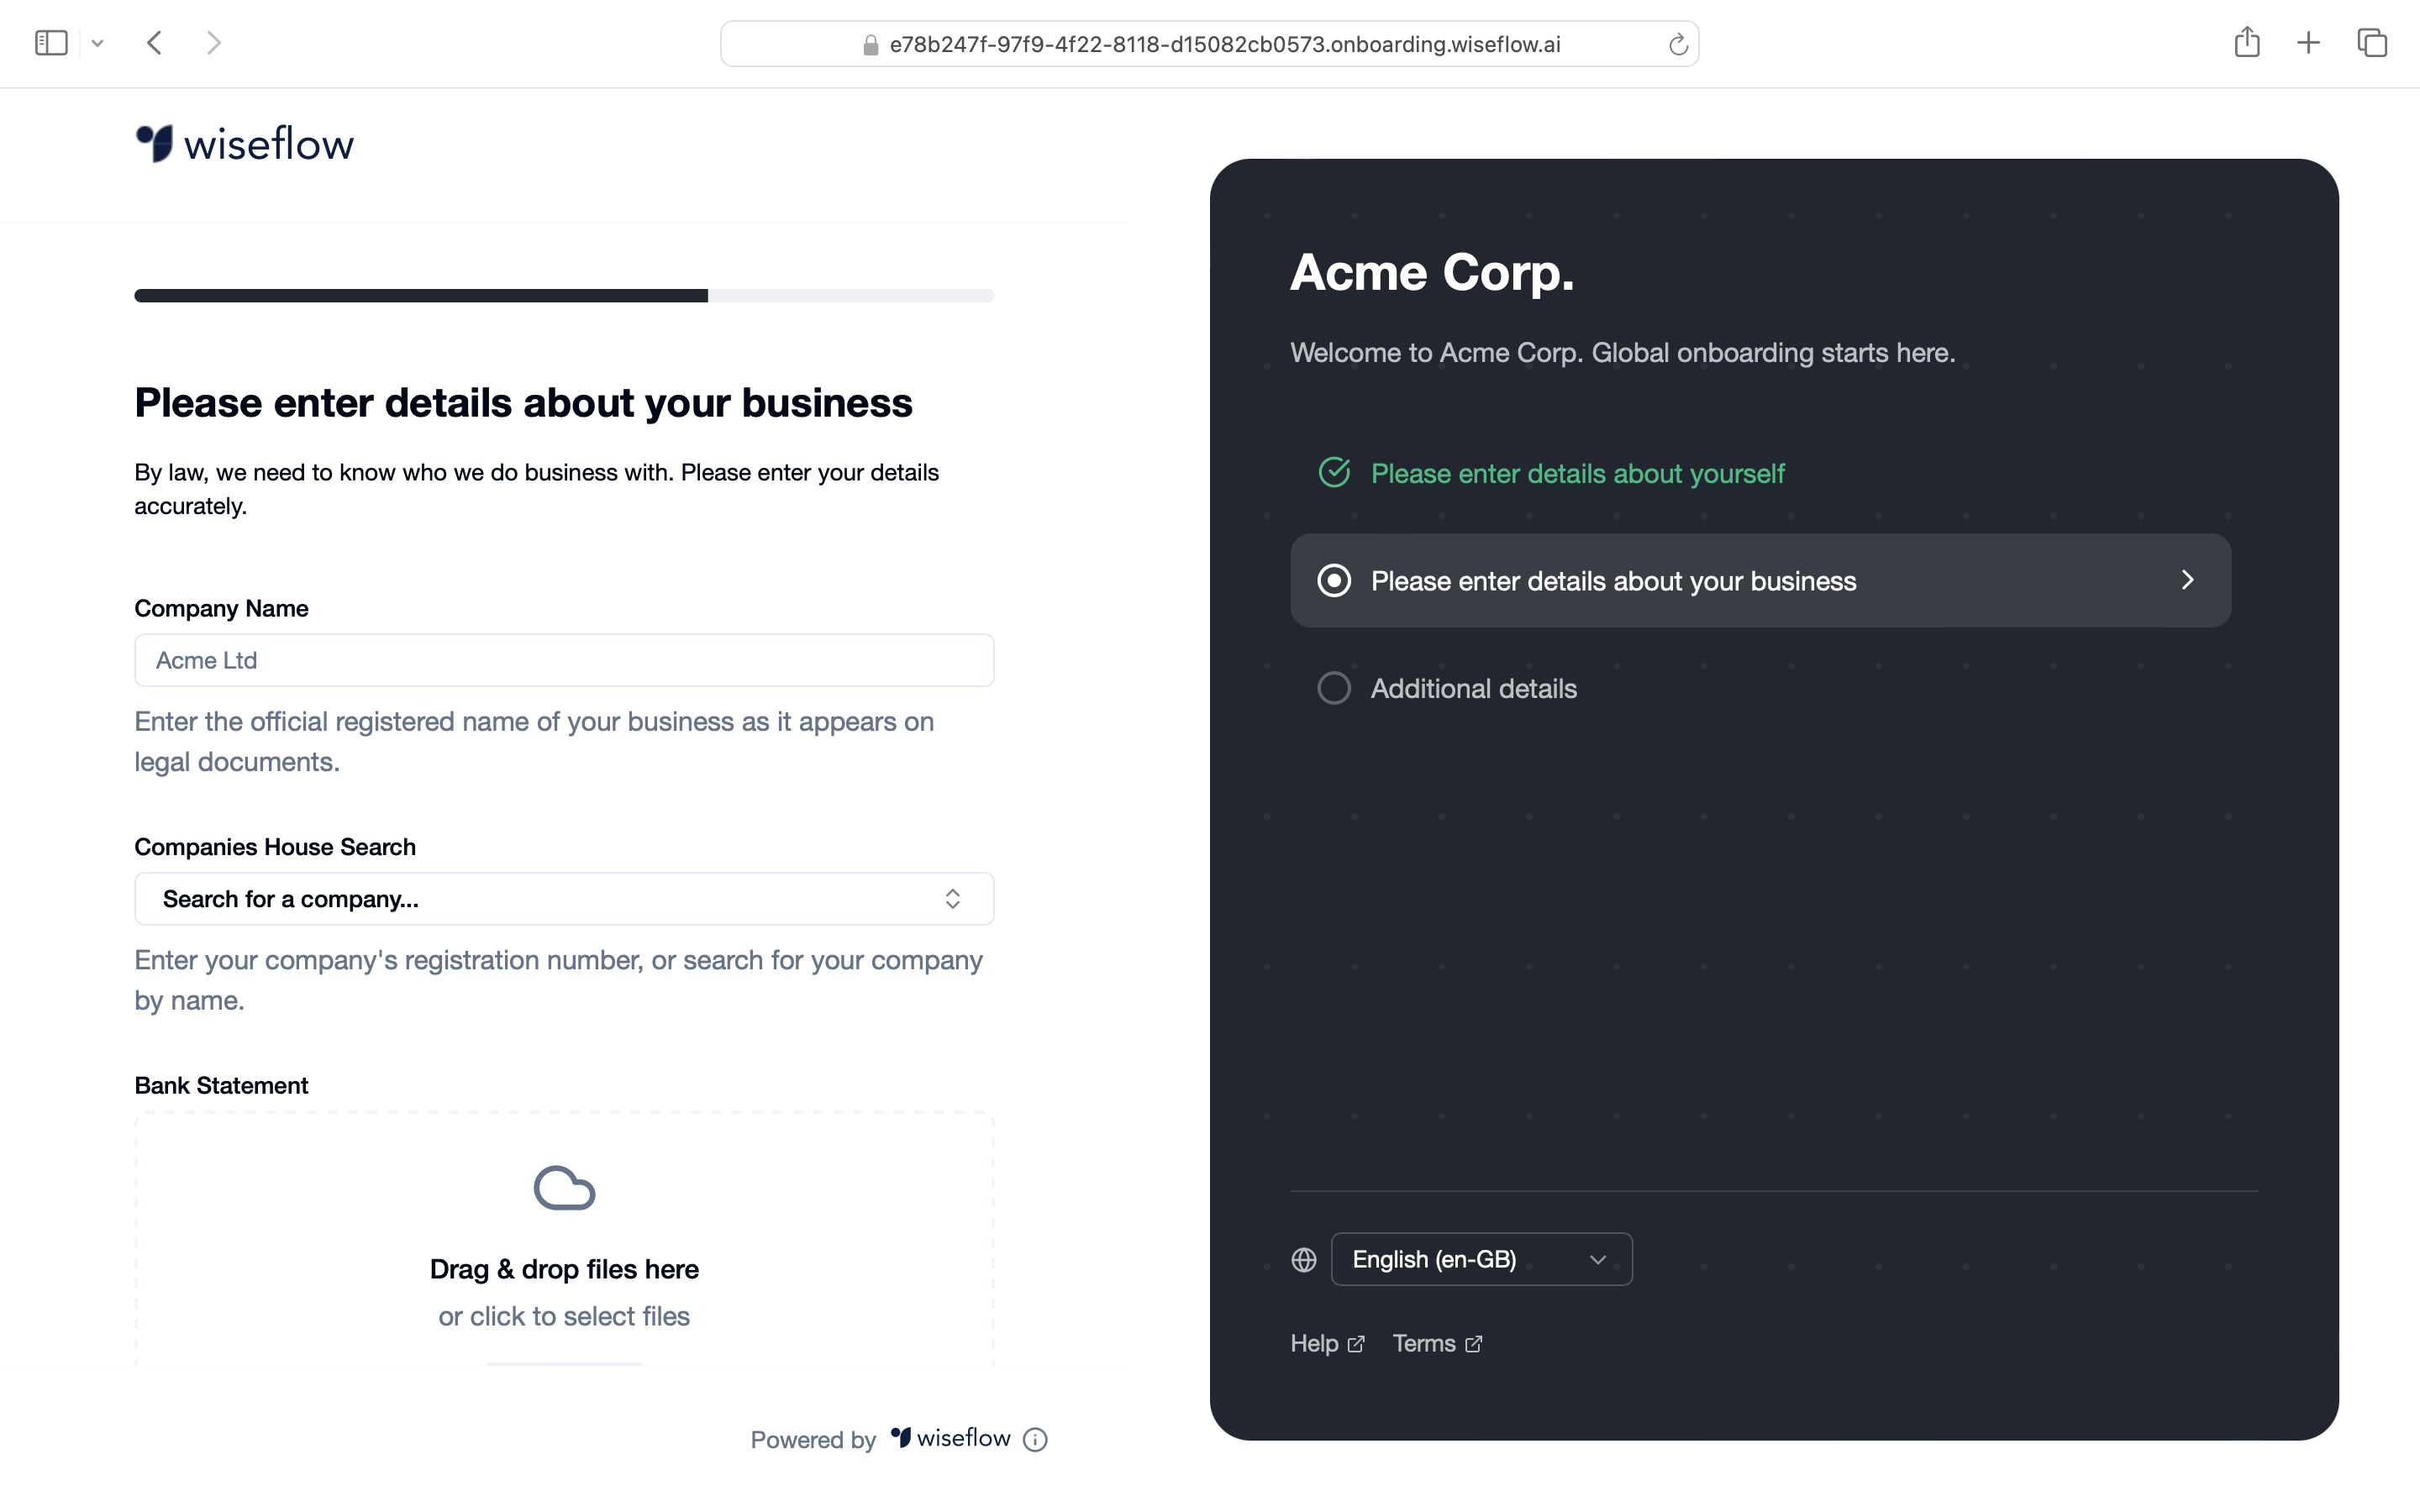Image resolution: width=2420 pixels, height=1512 pixels.
Task: Open the English (en-GB) language dropdown
Action: [1479, 1259]
